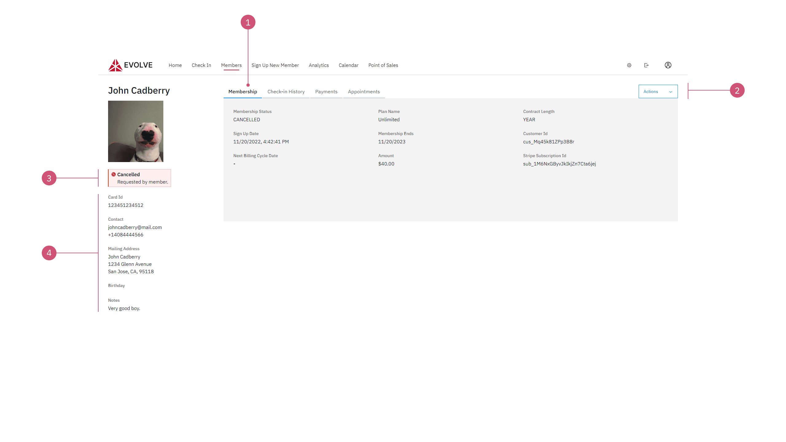Open the Calendar nav link

click(348, 65)
